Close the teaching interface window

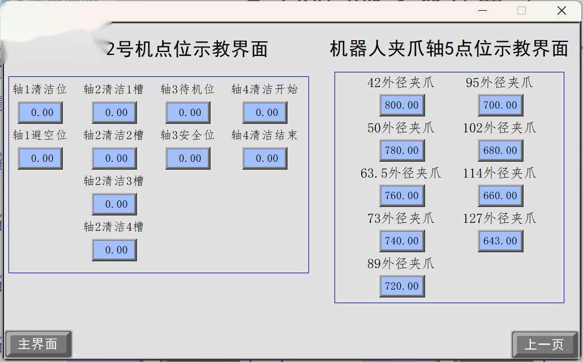(561, 11)
